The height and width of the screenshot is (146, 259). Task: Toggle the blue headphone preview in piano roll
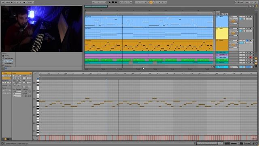38,79
